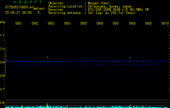Click the 0.9 kHz axis label
Image resolution: width=170 pixels, height=108 pixels.
pos(2,62)
